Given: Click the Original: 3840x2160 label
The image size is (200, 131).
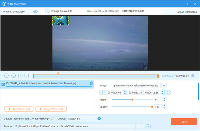Looking at the screenshot, I should (x=14, y=12).
